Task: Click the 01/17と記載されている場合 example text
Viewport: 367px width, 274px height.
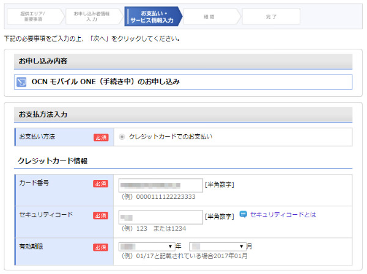Action: tap(184, 256)
